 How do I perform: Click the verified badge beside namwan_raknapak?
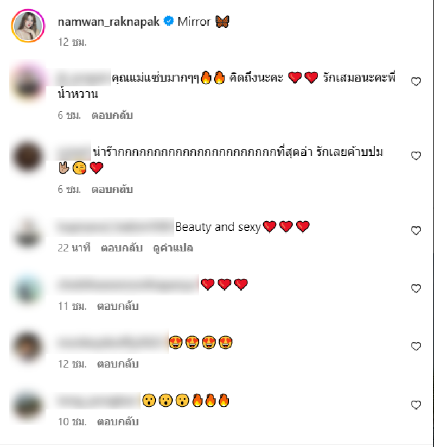[x=169, y=21]
